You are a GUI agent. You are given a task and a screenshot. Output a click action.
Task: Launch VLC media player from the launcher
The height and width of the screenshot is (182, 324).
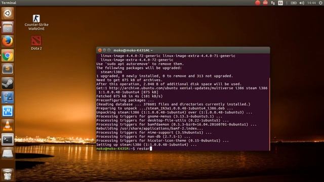tap(8, 125)
